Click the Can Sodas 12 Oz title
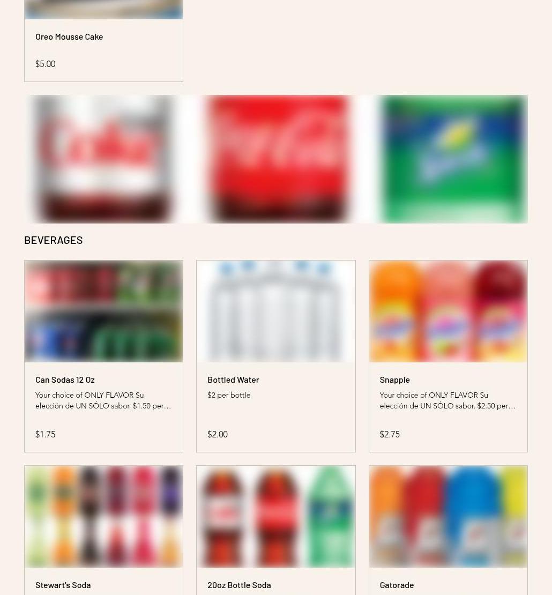 pos(65,380)
